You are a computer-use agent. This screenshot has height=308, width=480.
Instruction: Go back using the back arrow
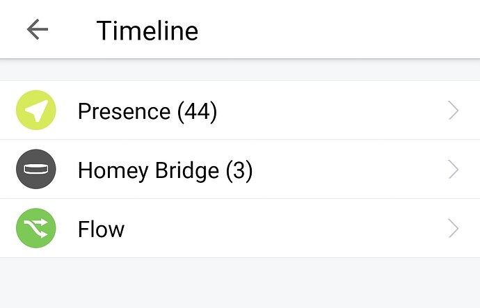37,29
